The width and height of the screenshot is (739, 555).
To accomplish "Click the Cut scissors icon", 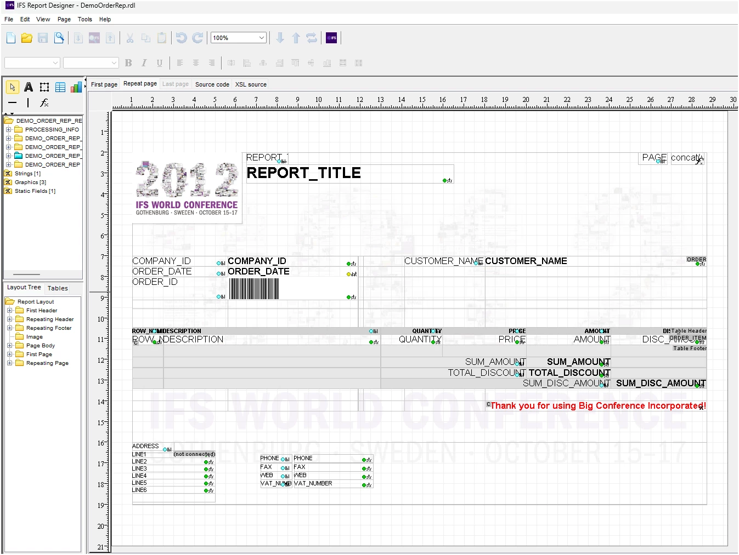I will tap(130, 38).
